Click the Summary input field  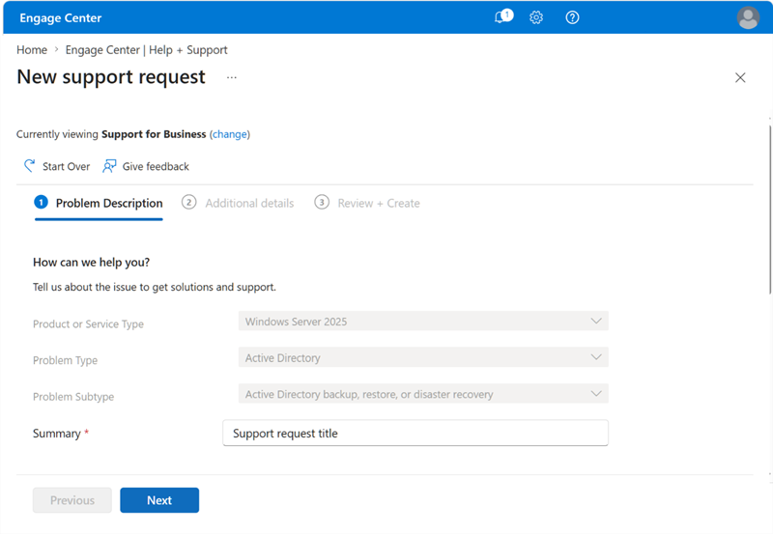(415, 433)
